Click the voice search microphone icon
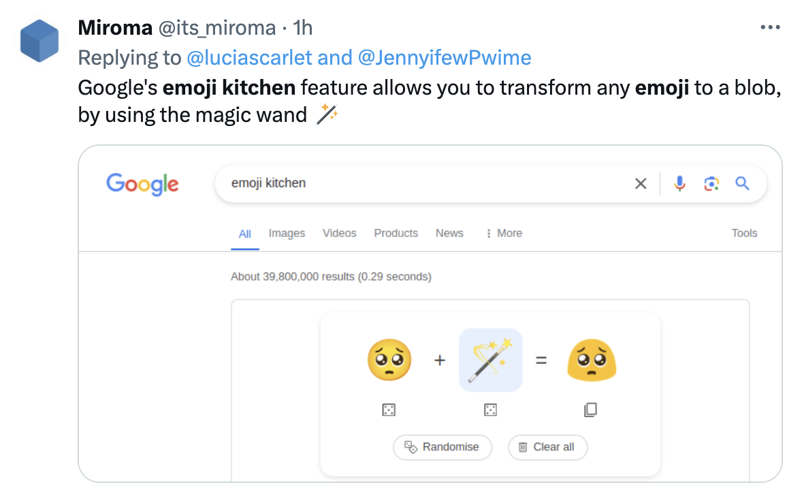The width and height of the screenshot is (802, 489). pos(679,183)
